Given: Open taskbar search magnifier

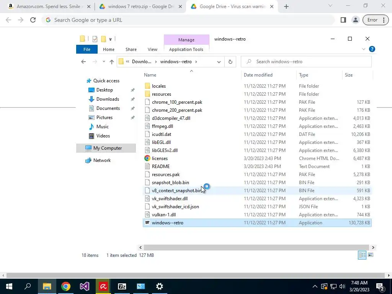Looking at the screenshot, I should [x=28, y=286].
